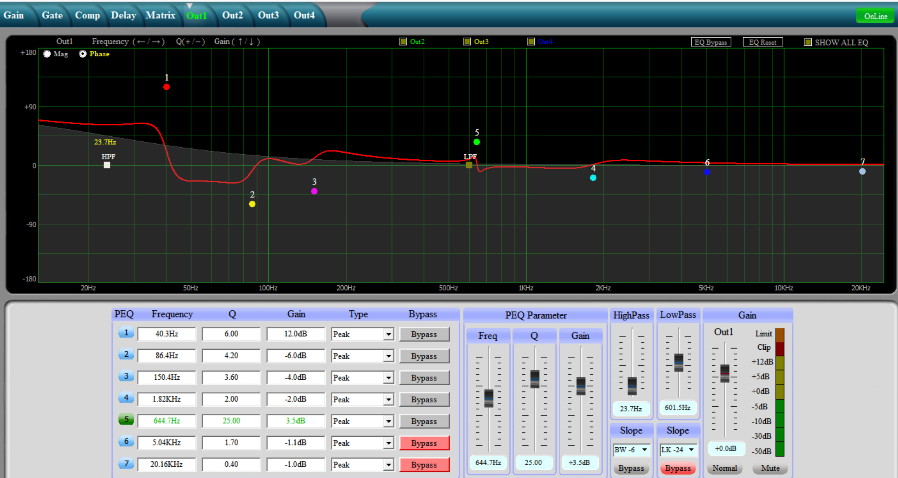898x478 pixels.
Task: Select PEQ band 5 green number button
Action: click(x=126, y=420)
